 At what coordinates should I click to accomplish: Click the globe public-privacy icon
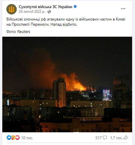click(x=49, y=12)
